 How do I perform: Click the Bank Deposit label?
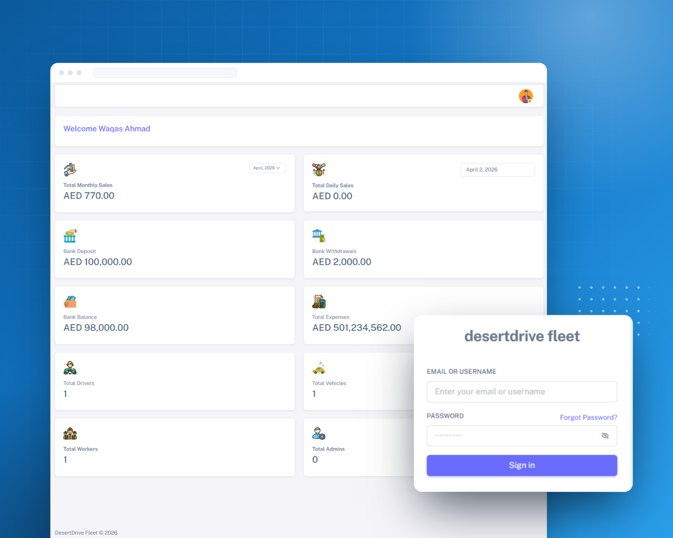[79, 251]
